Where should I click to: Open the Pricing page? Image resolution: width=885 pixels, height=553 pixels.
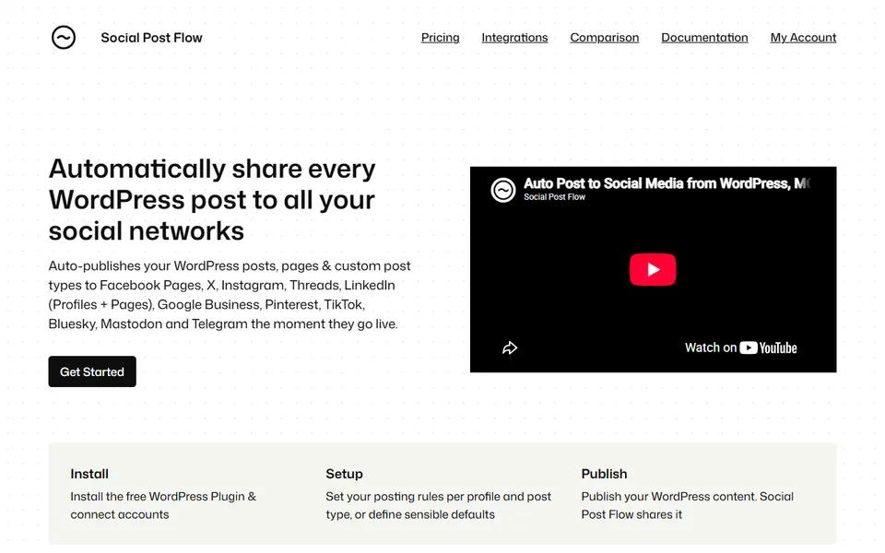point(441,38)
